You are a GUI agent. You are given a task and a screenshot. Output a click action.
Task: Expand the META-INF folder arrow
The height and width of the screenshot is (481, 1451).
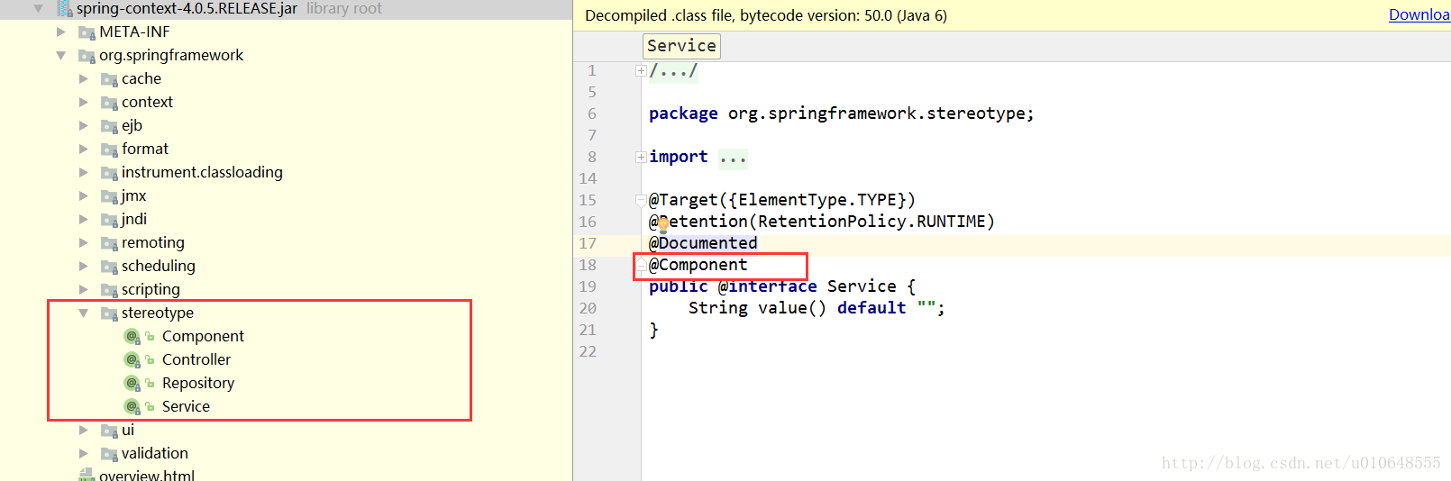61,32
